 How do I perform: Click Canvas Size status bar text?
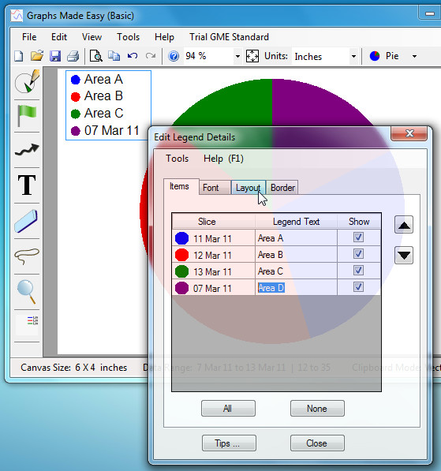click(74, 368)
